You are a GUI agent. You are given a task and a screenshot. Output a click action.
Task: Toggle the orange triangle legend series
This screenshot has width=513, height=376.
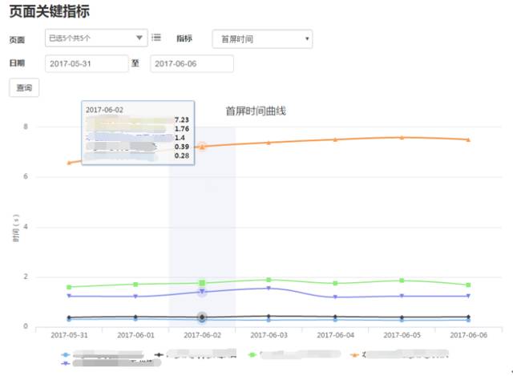[x=353, y=354]
